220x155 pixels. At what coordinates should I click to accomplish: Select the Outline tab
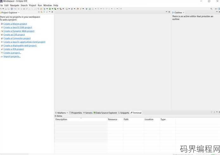point(178,13)
